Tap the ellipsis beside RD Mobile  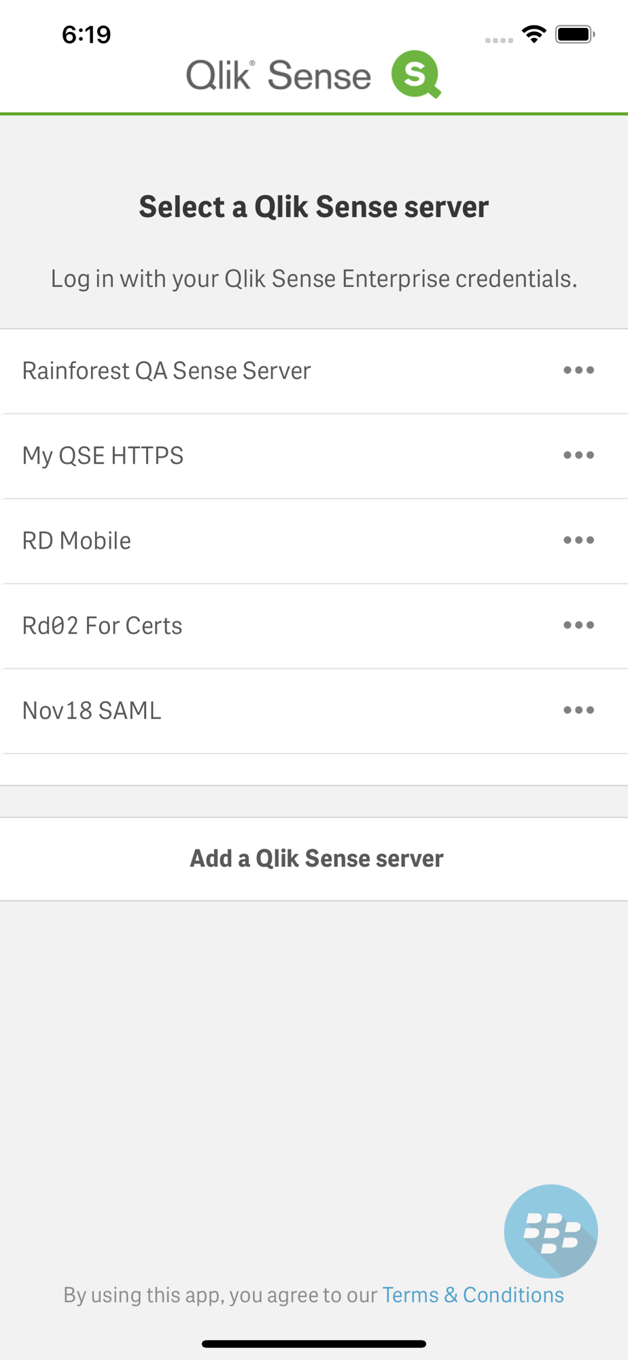click(578, 541)
